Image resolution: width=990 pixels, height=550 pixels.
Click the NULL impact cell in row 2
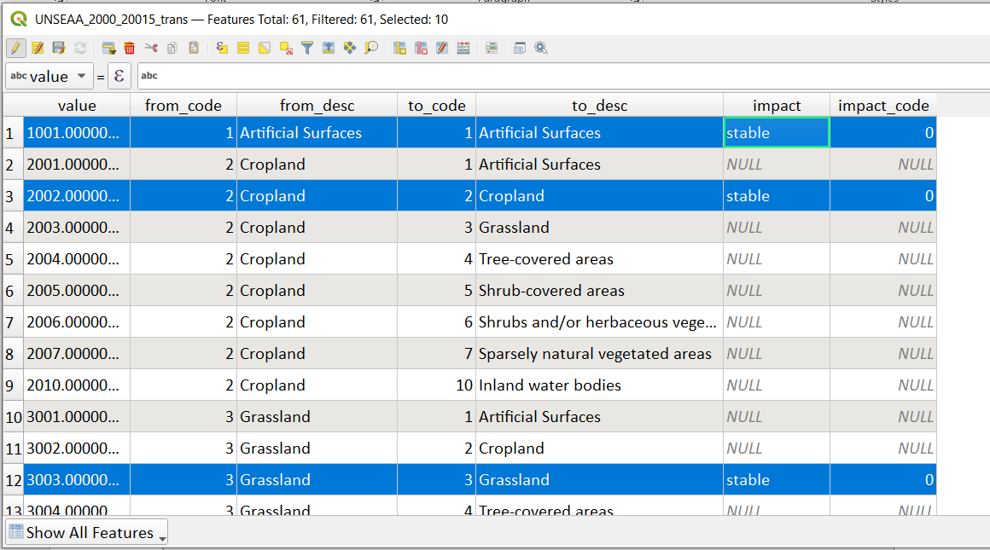tap(777, 165)
